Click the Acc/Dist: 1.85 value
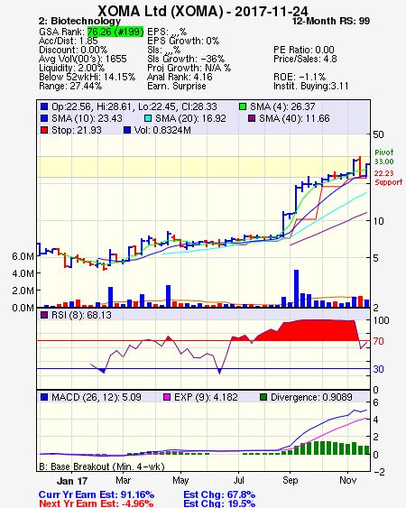Image resolution: width=406 pixels, height=508 pixels. pos(69,41)
